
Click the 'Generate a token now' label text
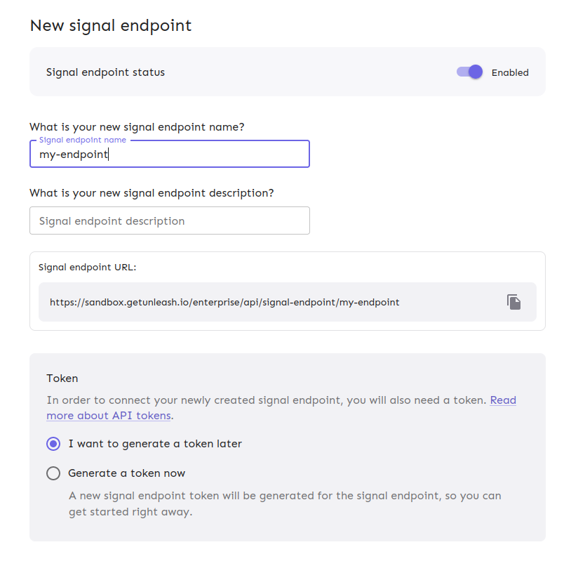(x=126, y=473)
